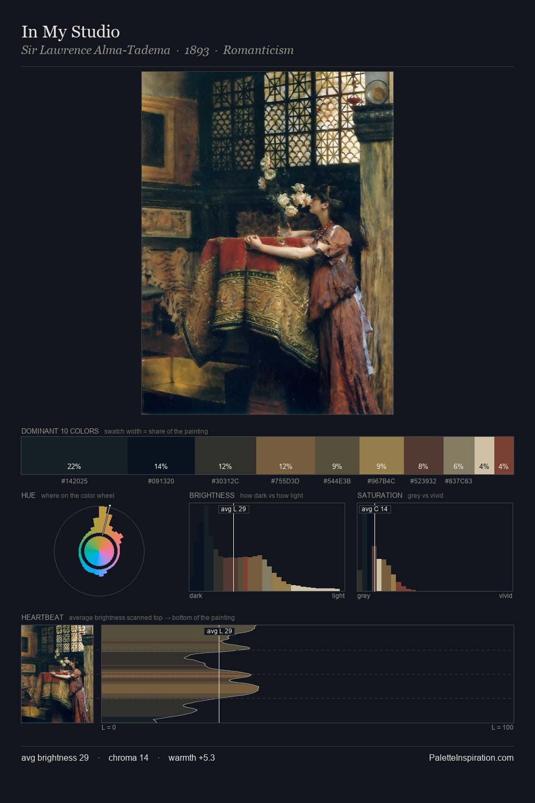Select the hex code #837C63
535x803 pixels.
tap(458, 481)
